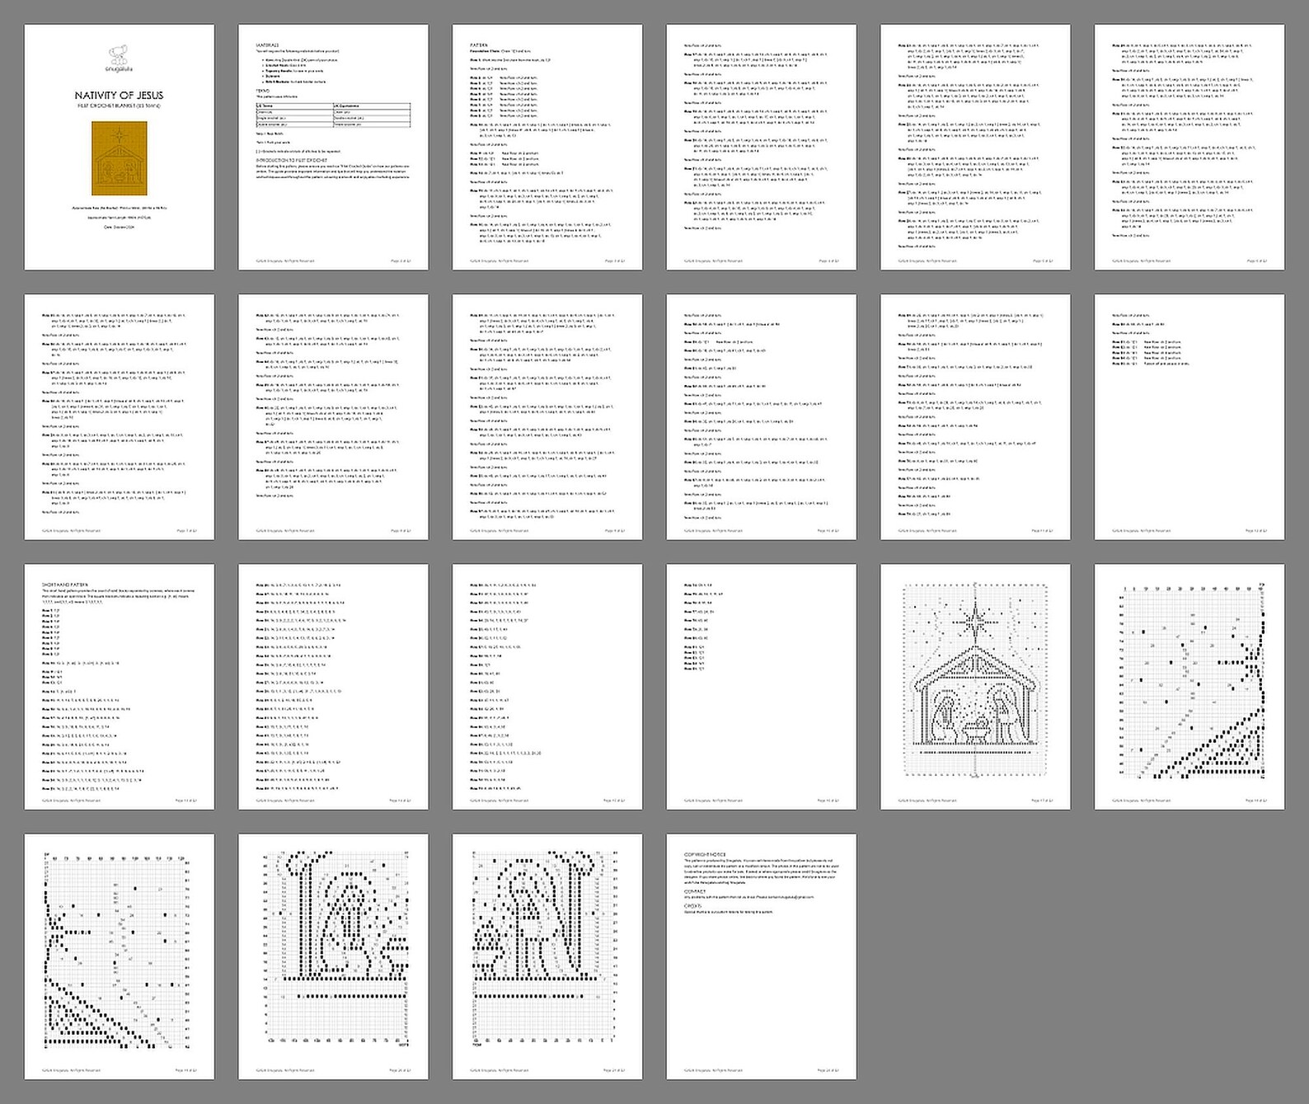Click the contact email on copyright page

coord(792,897)
